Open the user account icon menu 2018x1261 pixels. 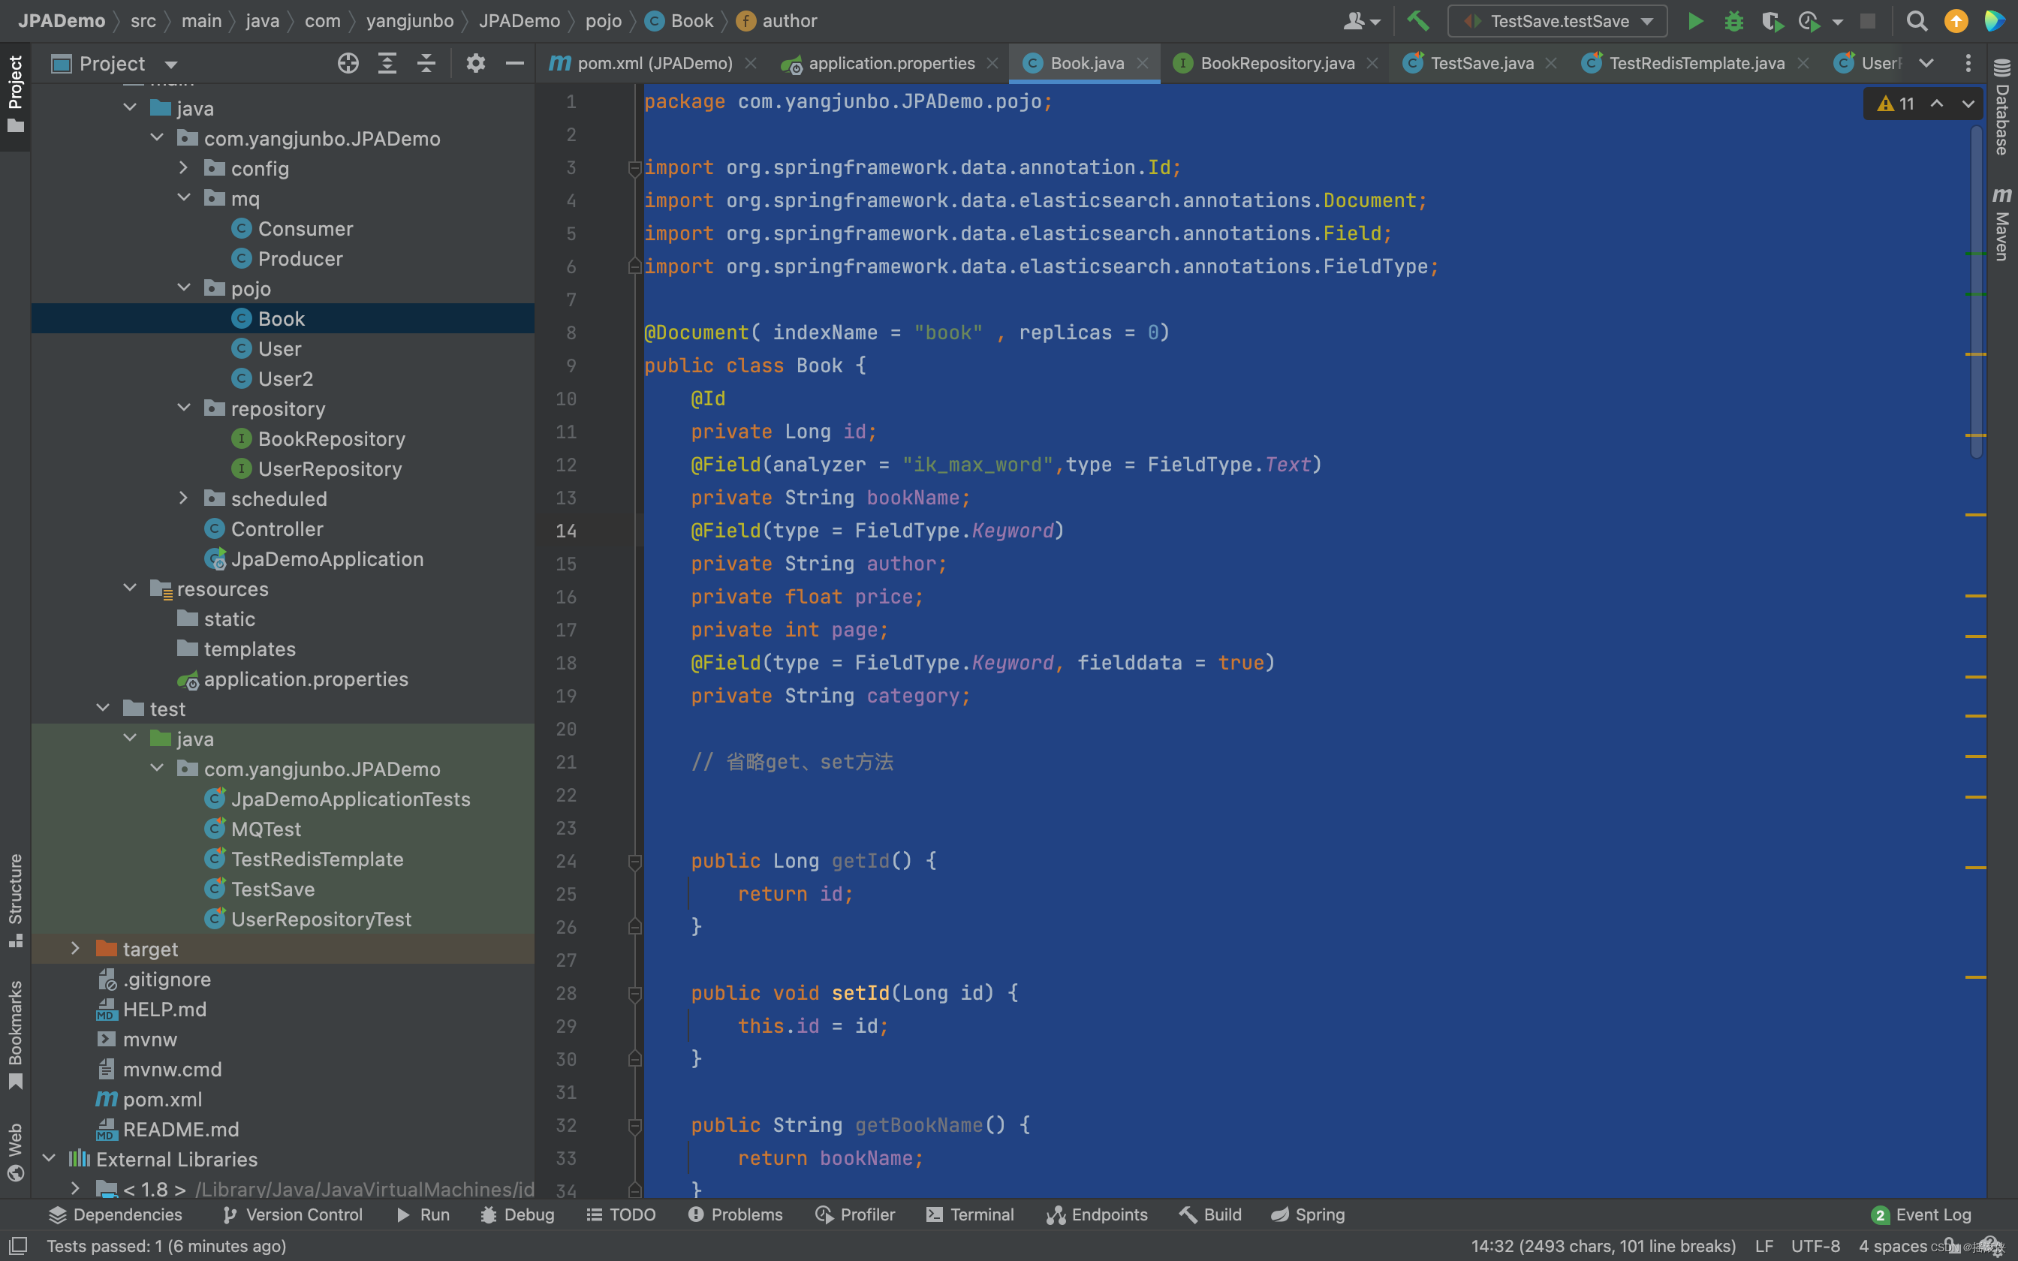[1362, 21]
